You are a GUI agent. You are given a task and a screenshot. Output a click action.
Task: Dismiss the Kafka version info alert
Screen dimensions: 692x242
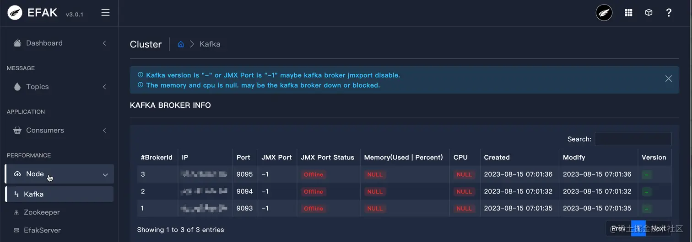coord(669,79)
